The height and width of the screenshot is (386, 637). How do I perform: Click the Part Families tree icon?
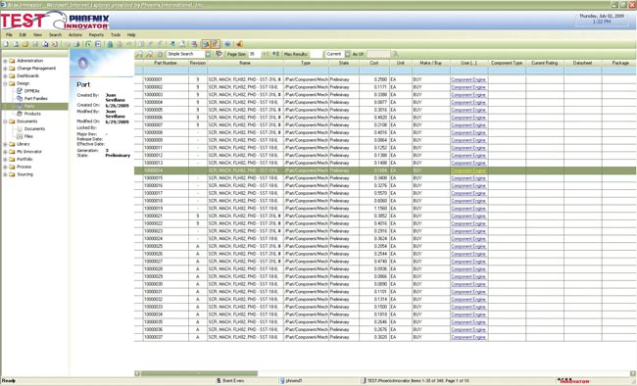(x=20, y=98)
